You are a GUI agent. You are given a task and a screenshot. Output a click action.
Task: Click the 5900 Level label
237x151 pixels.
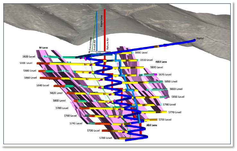pyautogui.click(x=26, y=63)
